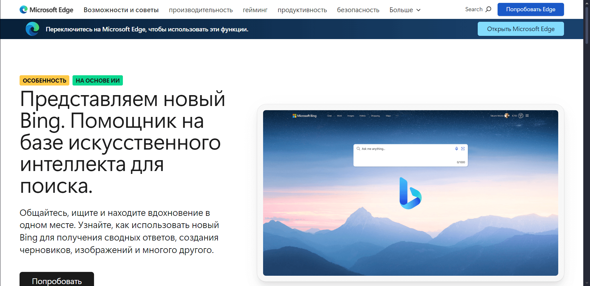590x286 pixels.
Task: Click the three-dot more icon in Bing preview
Action: [x=397, y=116]
